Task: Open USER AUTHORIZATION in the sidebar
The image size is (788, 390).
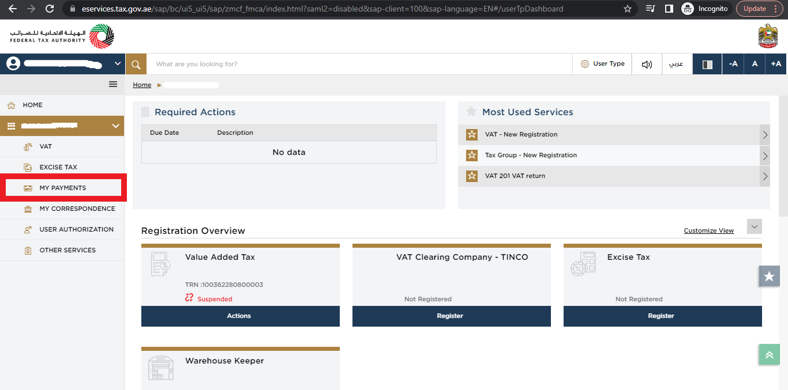Action: [x=62, y=229]
